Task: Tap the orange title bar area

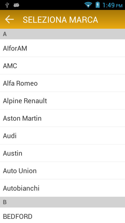Action: click(63, 19)
